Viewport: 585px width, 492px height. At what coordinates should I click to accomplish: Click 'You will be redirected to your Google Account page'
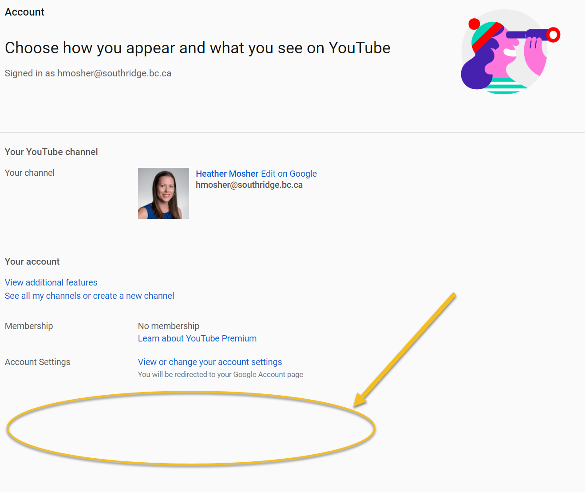(221, 374)
